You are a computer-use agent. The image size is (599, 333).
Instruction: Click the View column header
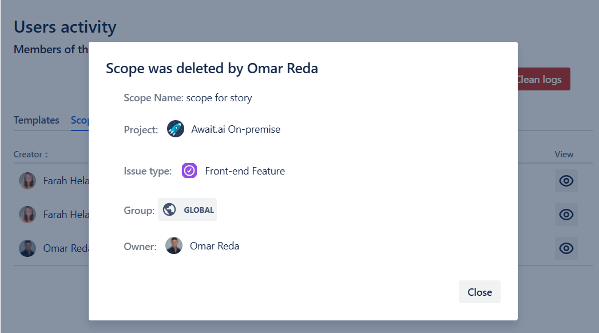[x=564, y=154]
